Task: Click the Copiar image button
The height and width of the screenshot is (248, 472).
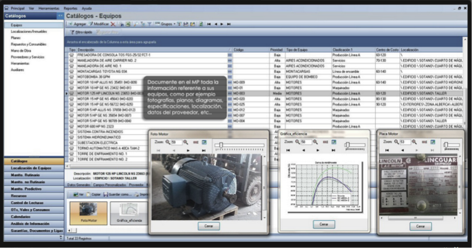Action: point(94,195)
